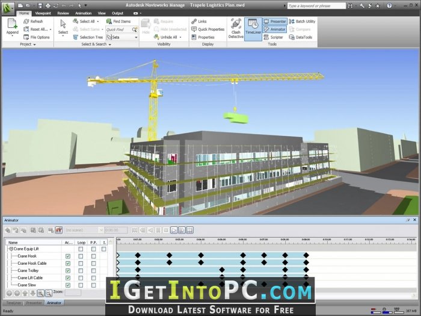This screenshot has width=421, height=316.
Task: Uncheck Active for Crane Hook
Action: click(68, 256)
